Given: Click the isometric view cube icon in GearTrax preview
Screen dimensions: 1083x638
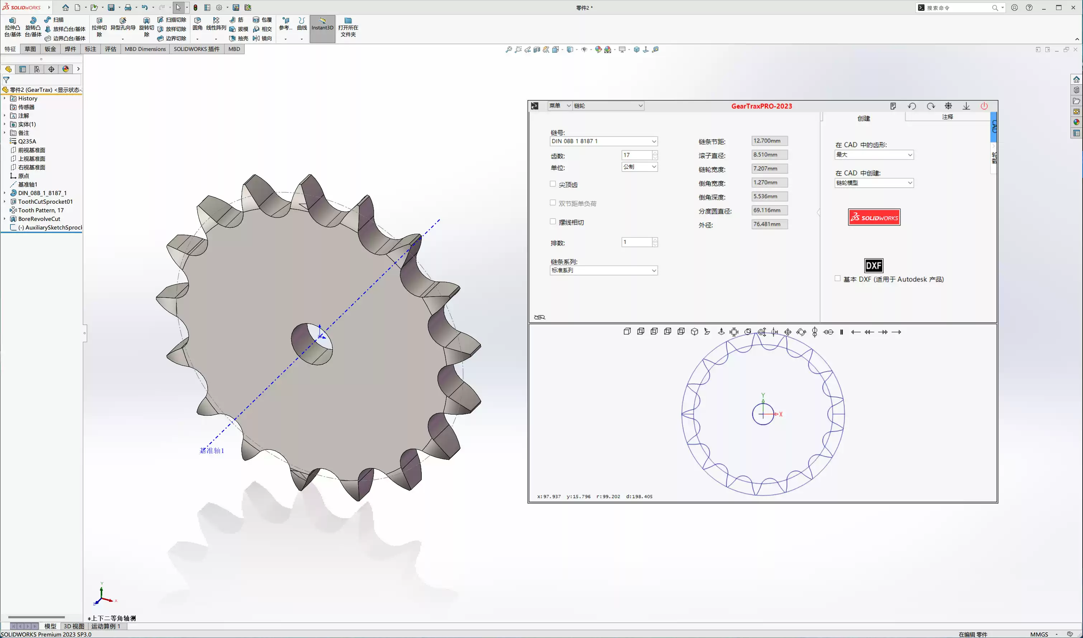Looking at the screenshot, I should 694,331.
